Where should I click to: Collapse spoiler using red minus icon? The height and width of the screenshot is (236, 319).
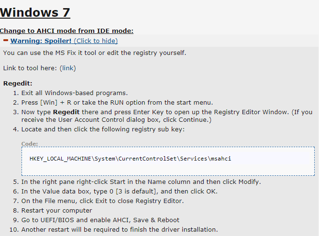(x=6, y=40)
